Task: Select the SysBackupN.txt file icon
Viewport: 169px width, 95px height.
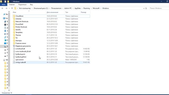Action: [x=14, y=57]
